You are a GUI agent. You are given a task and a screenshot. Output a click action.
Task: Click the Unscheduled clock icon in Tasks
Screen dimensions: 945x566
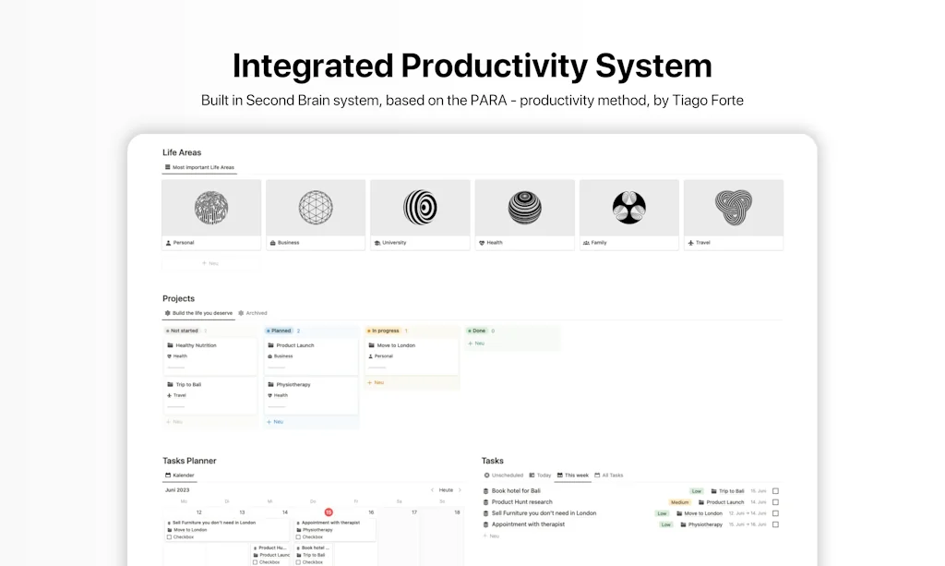(485, 475)
